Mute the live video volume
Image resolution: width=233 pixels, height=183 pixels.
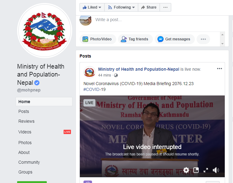tap(216, 170)
